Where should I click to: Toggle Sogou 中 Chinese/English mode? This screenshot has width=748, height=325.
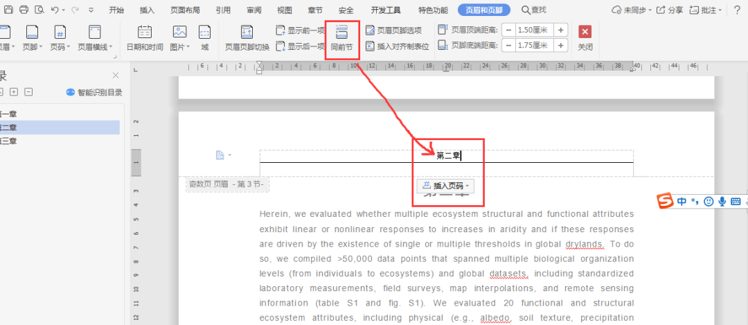click(x=682, y=202)
